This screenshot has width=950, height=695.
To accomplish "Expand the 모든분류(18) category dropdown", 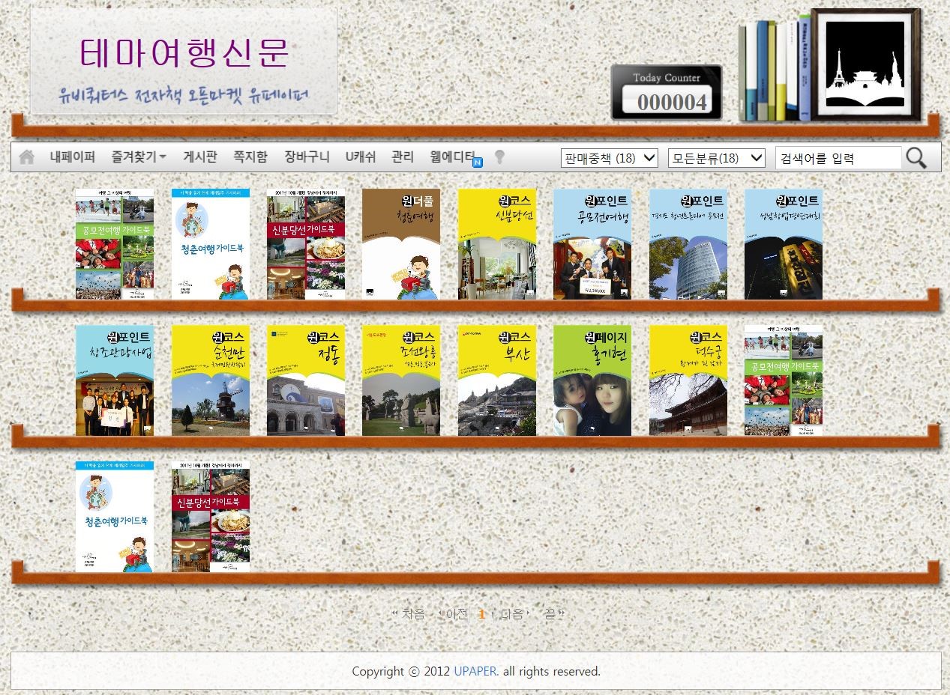I will 715,158.
